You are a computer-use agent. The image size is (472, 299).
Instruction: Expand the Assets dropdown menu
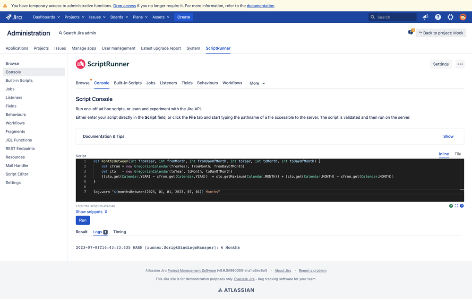pos(161,17)
